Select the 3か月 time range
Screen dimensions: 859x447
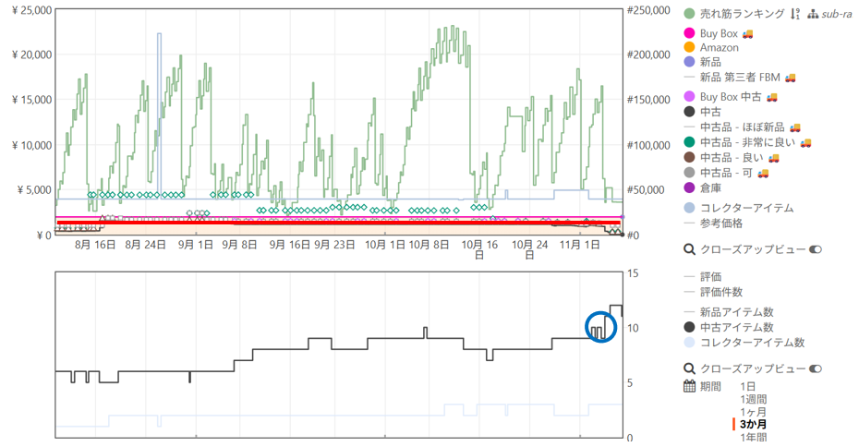754,424
